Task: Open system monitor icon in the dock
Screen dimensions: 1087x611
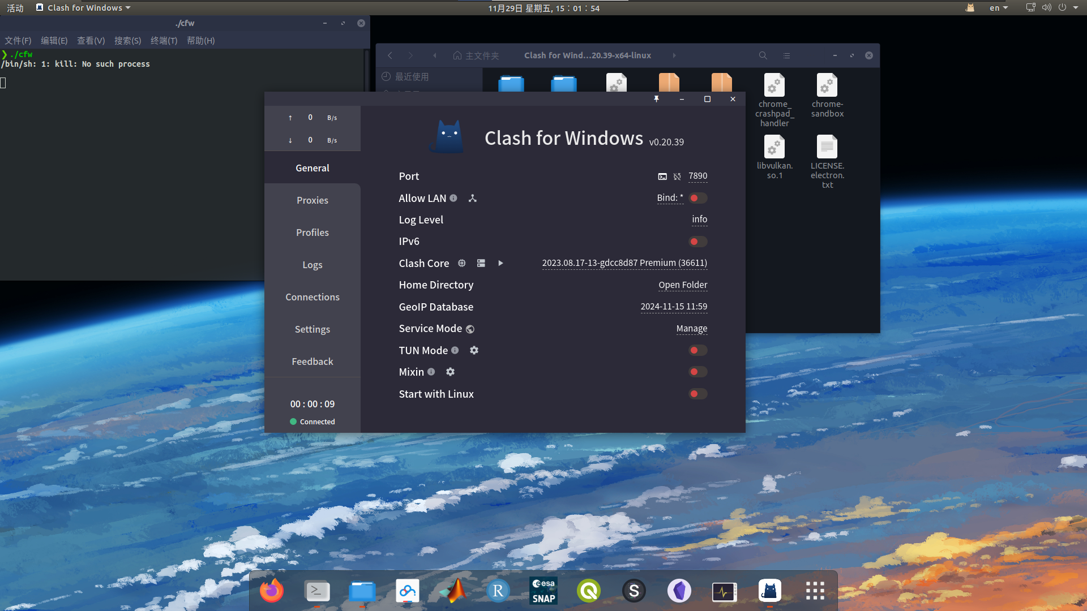Action: tap(725, 592)
